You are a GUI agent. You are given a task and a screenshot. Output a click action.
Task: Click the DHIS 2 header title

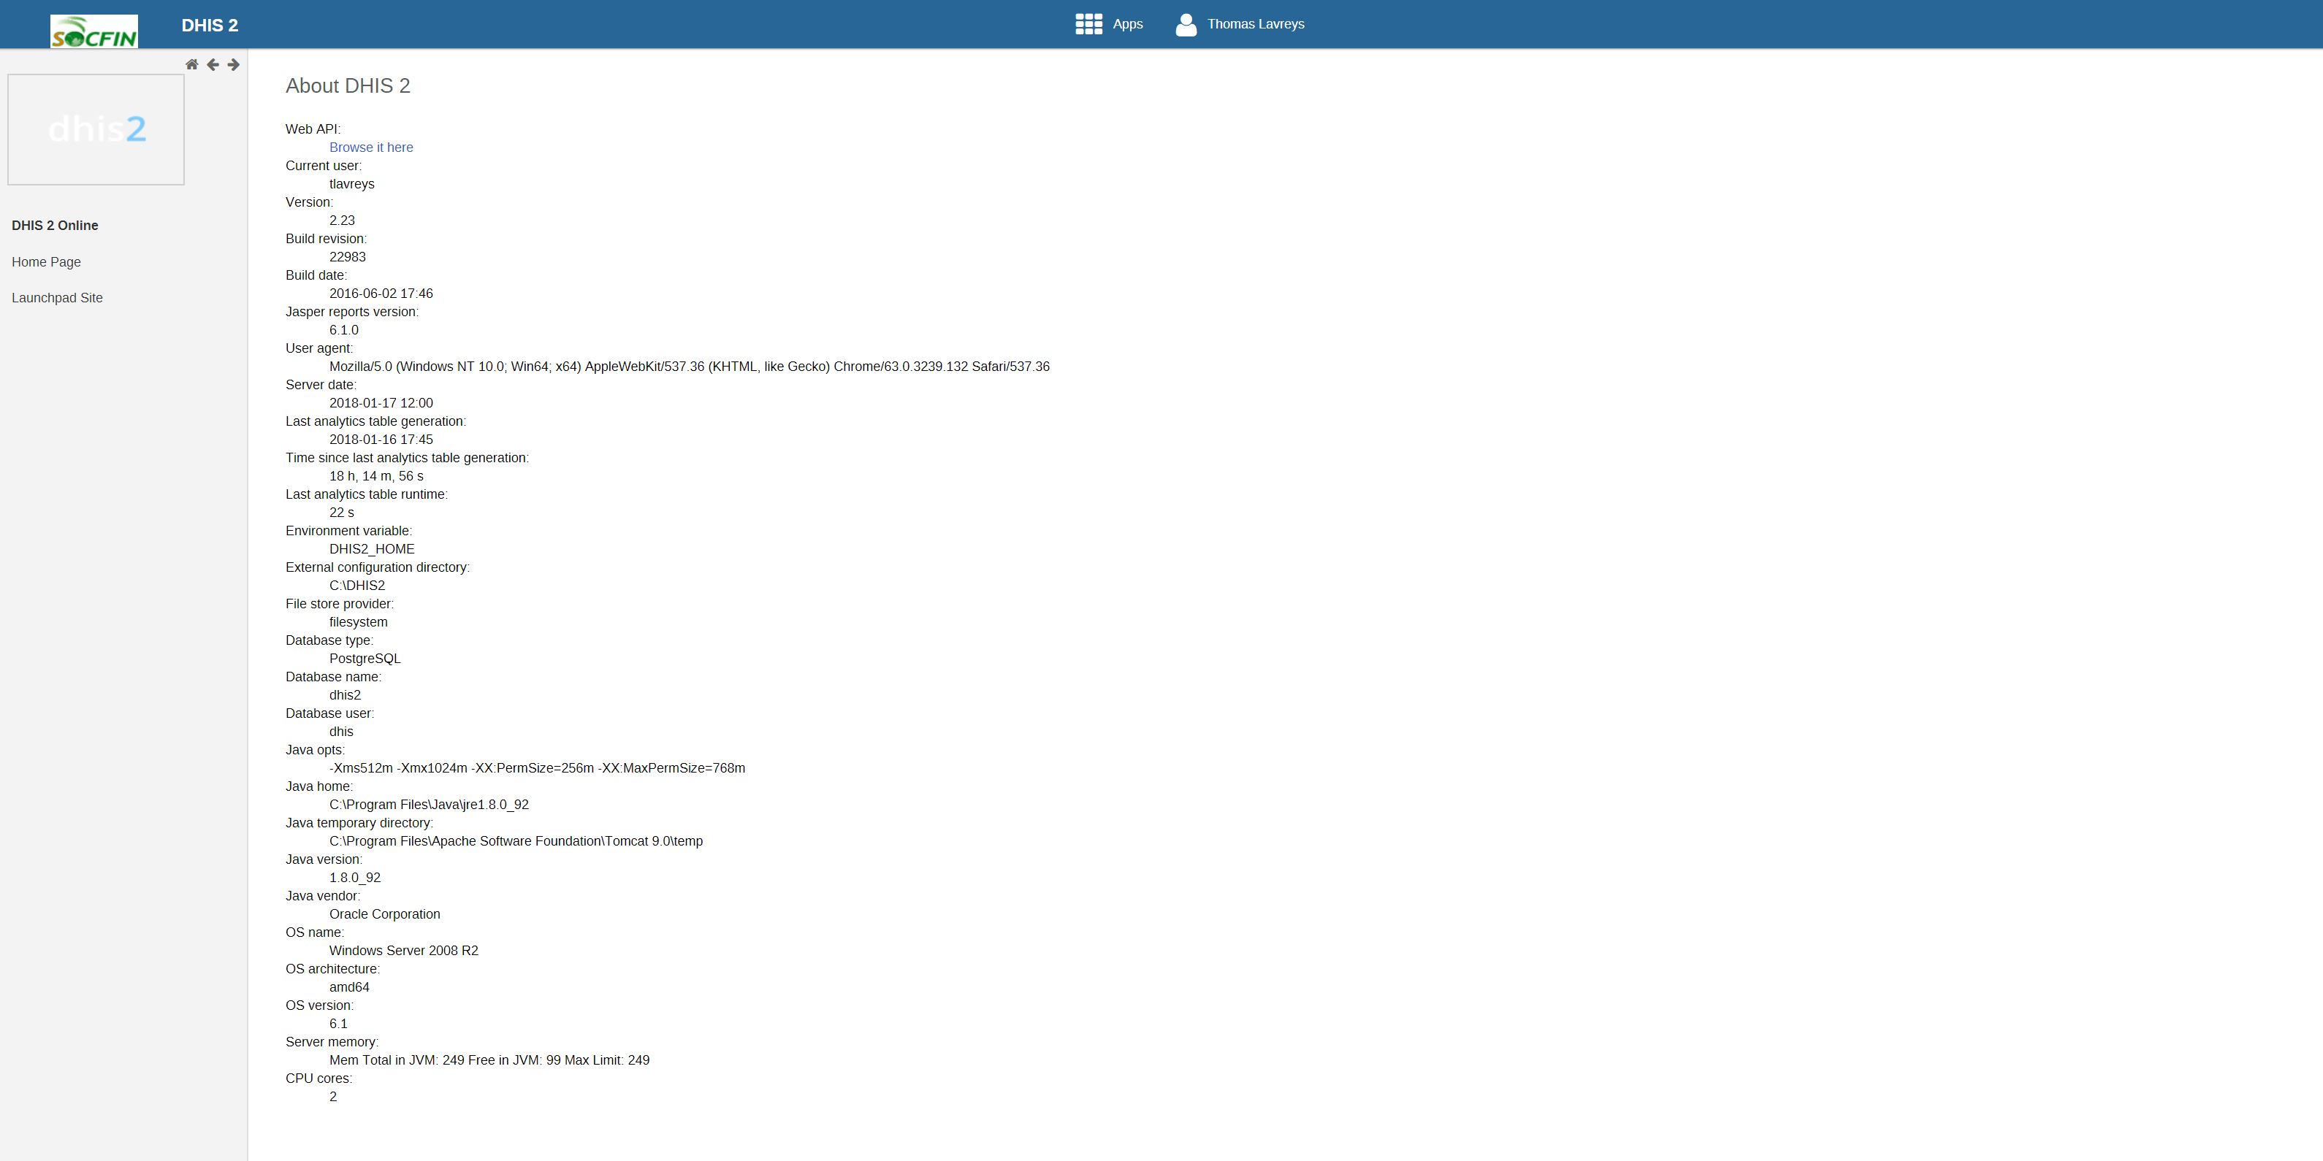point(209,26)
